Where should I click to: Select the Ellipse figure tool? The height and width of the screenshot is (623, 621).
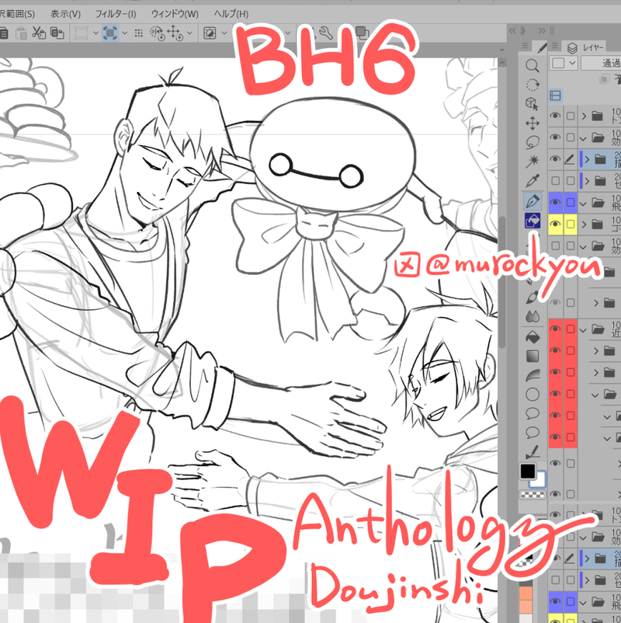click(x=532, y=395)
